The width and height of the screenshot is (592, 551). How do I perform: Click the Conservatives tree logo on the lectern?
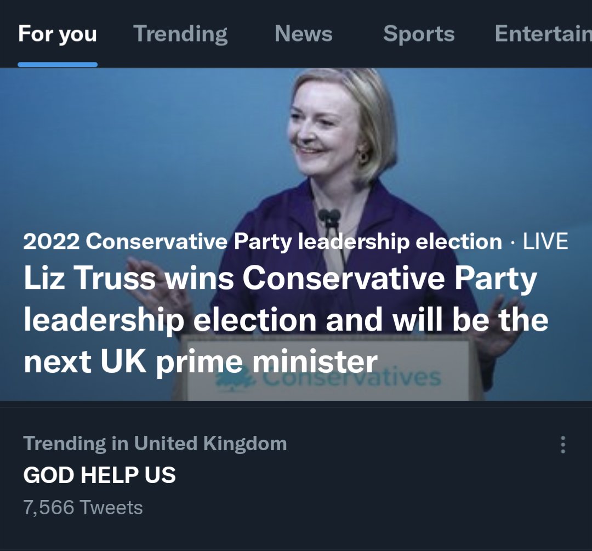click(236, 379)
